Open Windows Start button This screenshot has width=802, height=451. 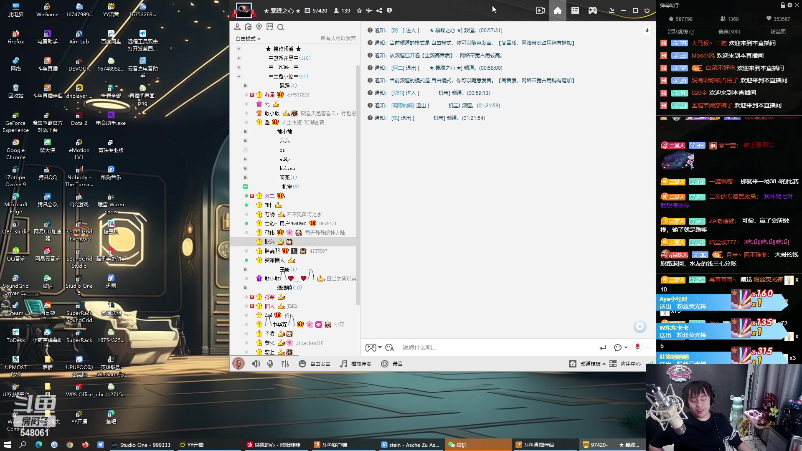7,445
